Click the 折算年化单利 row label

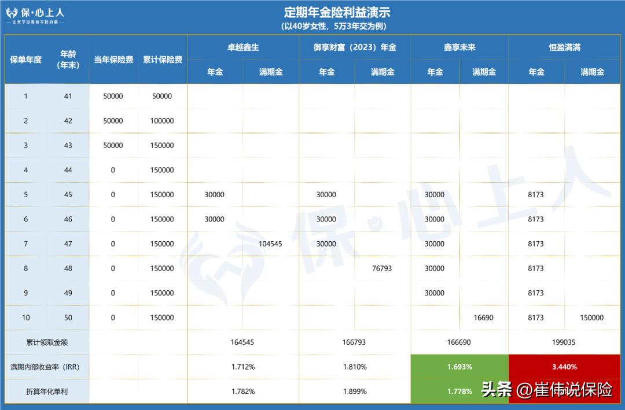pos(47,392)
